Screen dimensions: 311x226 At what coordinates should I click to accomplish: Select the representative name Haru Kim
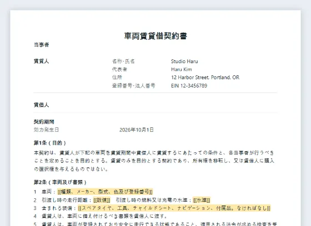182,69
